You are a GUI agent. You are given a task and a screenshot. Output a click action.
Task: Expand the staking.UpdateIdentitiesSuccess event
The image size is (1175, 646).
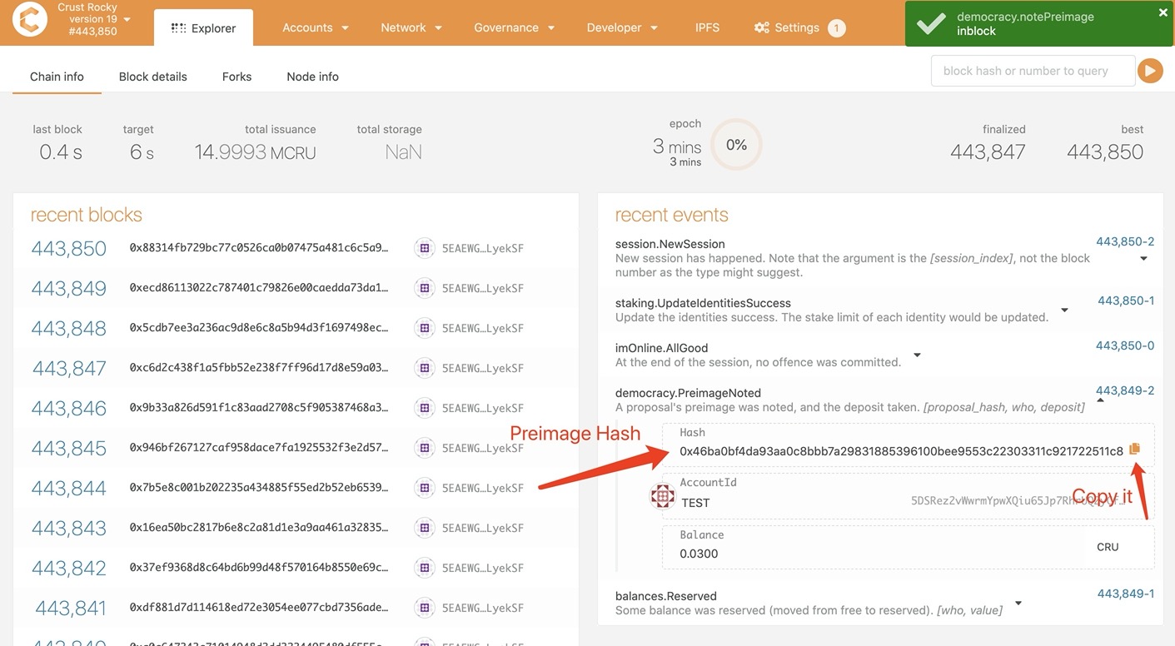coord(1064,310)
